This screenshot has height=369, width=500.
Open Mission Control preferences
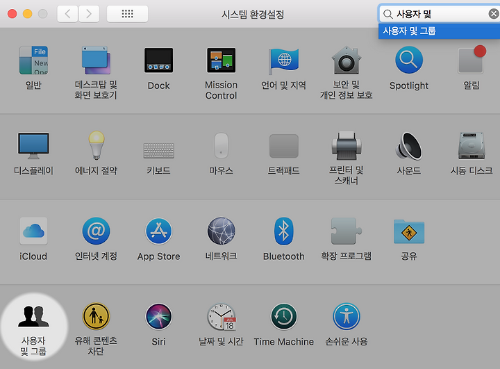click(222, 60)
